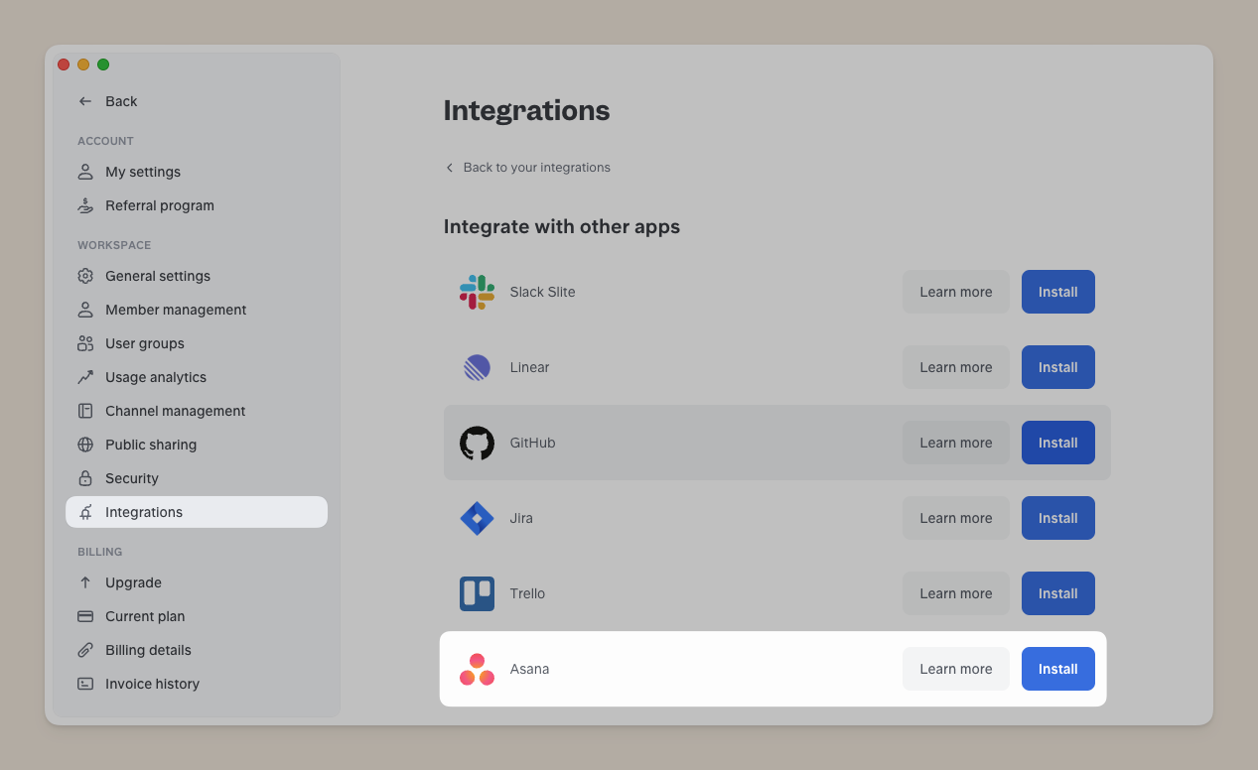
Task: Learn more about Linear
Action: [x=955, y=367]
